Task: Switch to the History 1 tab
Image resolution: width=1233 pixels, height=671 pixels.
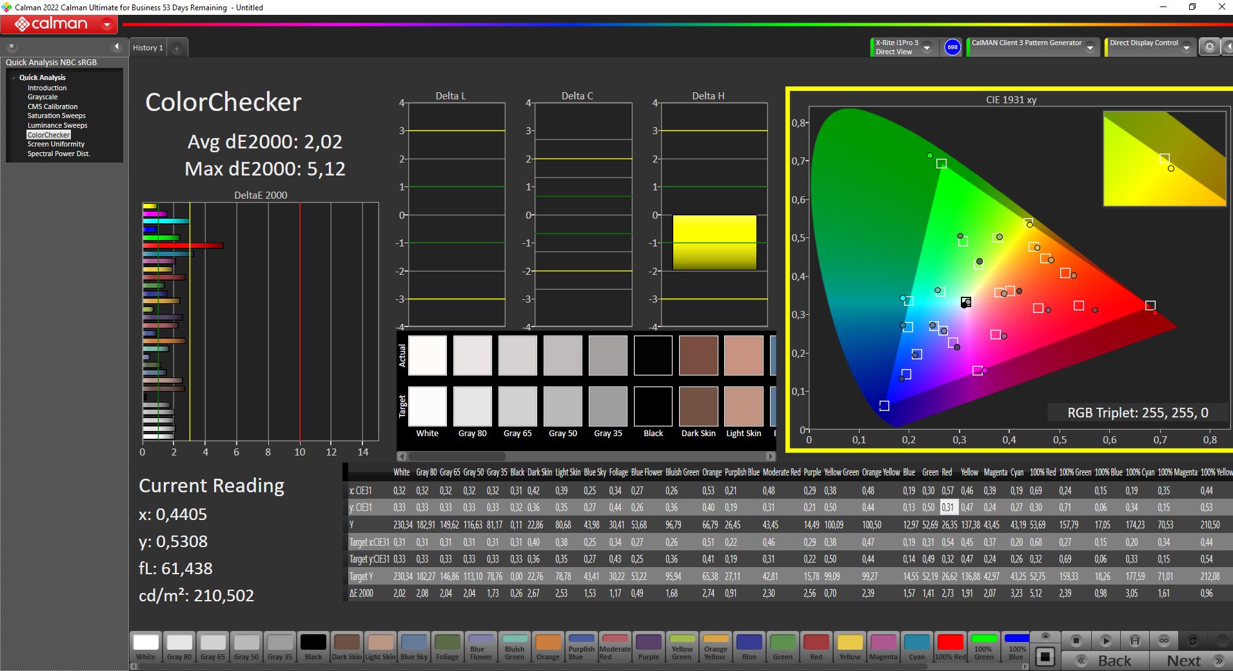Action: tap(148, 48)
